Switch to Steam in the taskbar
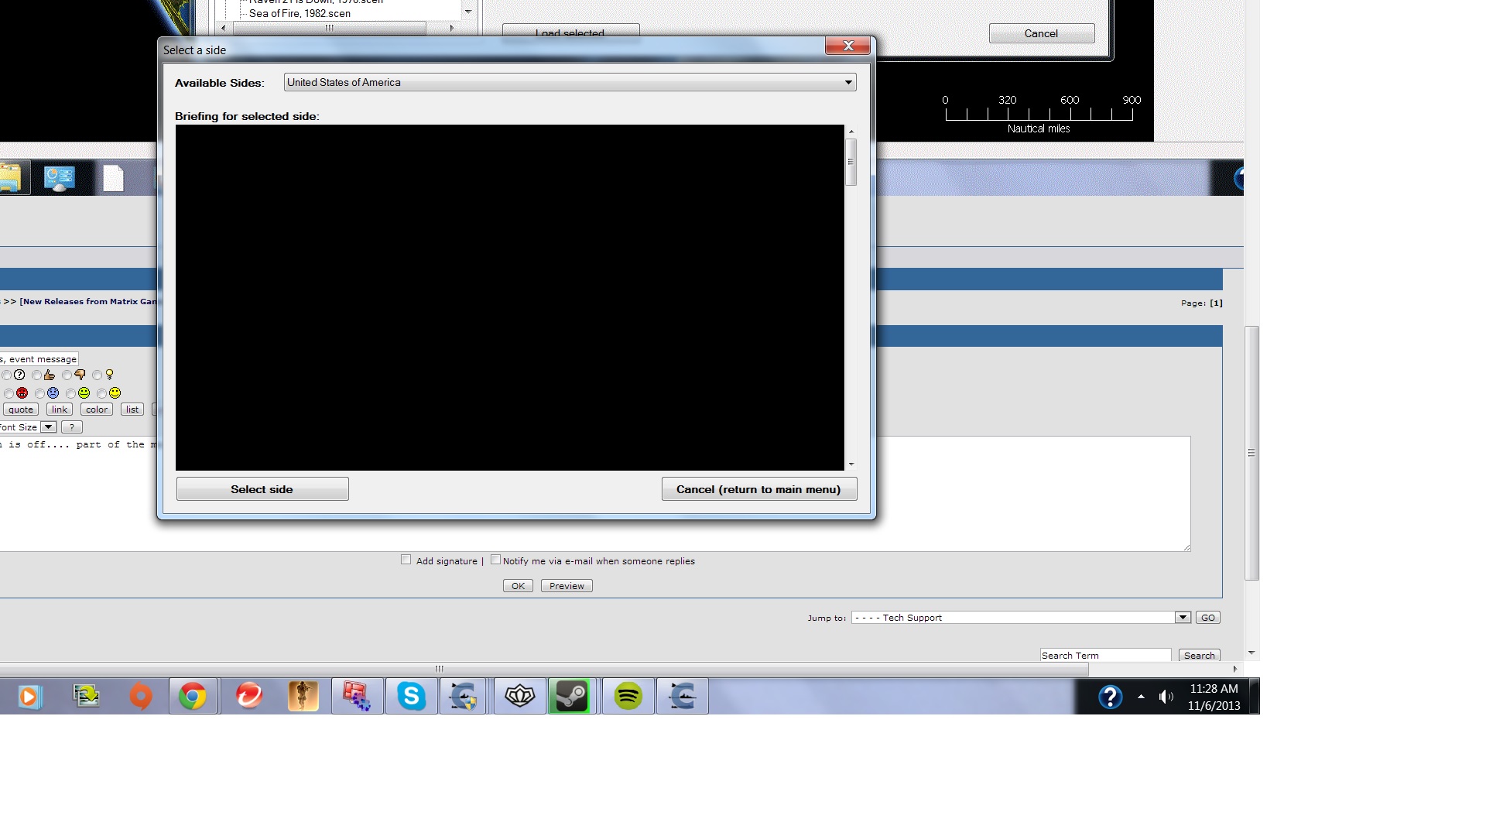This screenshot has height=836, width=1486. pos(572,697)
